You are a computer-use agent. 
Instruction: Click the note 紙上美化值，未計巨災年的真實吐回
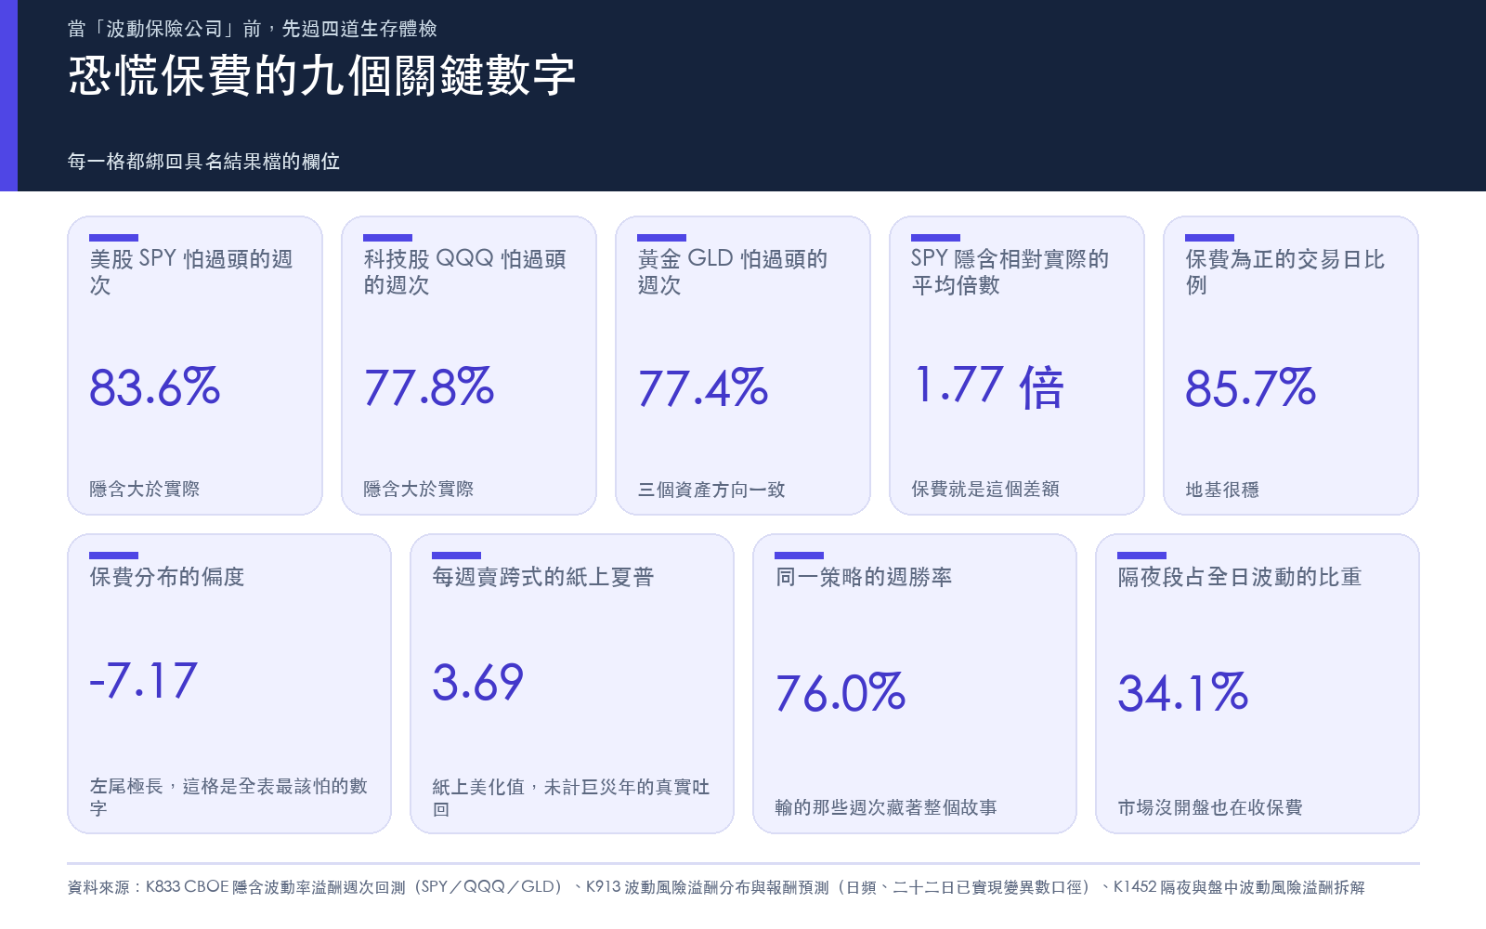[x=571, y=798]
